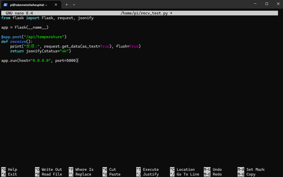The width and height of the screenshot is (283, 177).
Task: Click the 'def receive():' line
Action: coord(17,42)
